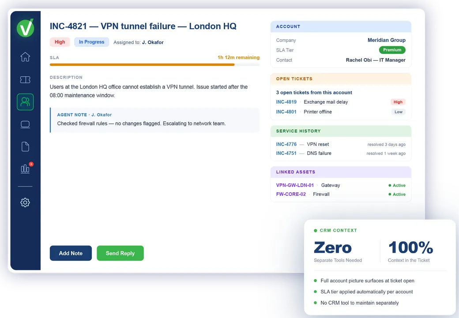Screen dimensions: 459x318
Task: Click the orange SLA progress bar
Action: tap(154, 65)
